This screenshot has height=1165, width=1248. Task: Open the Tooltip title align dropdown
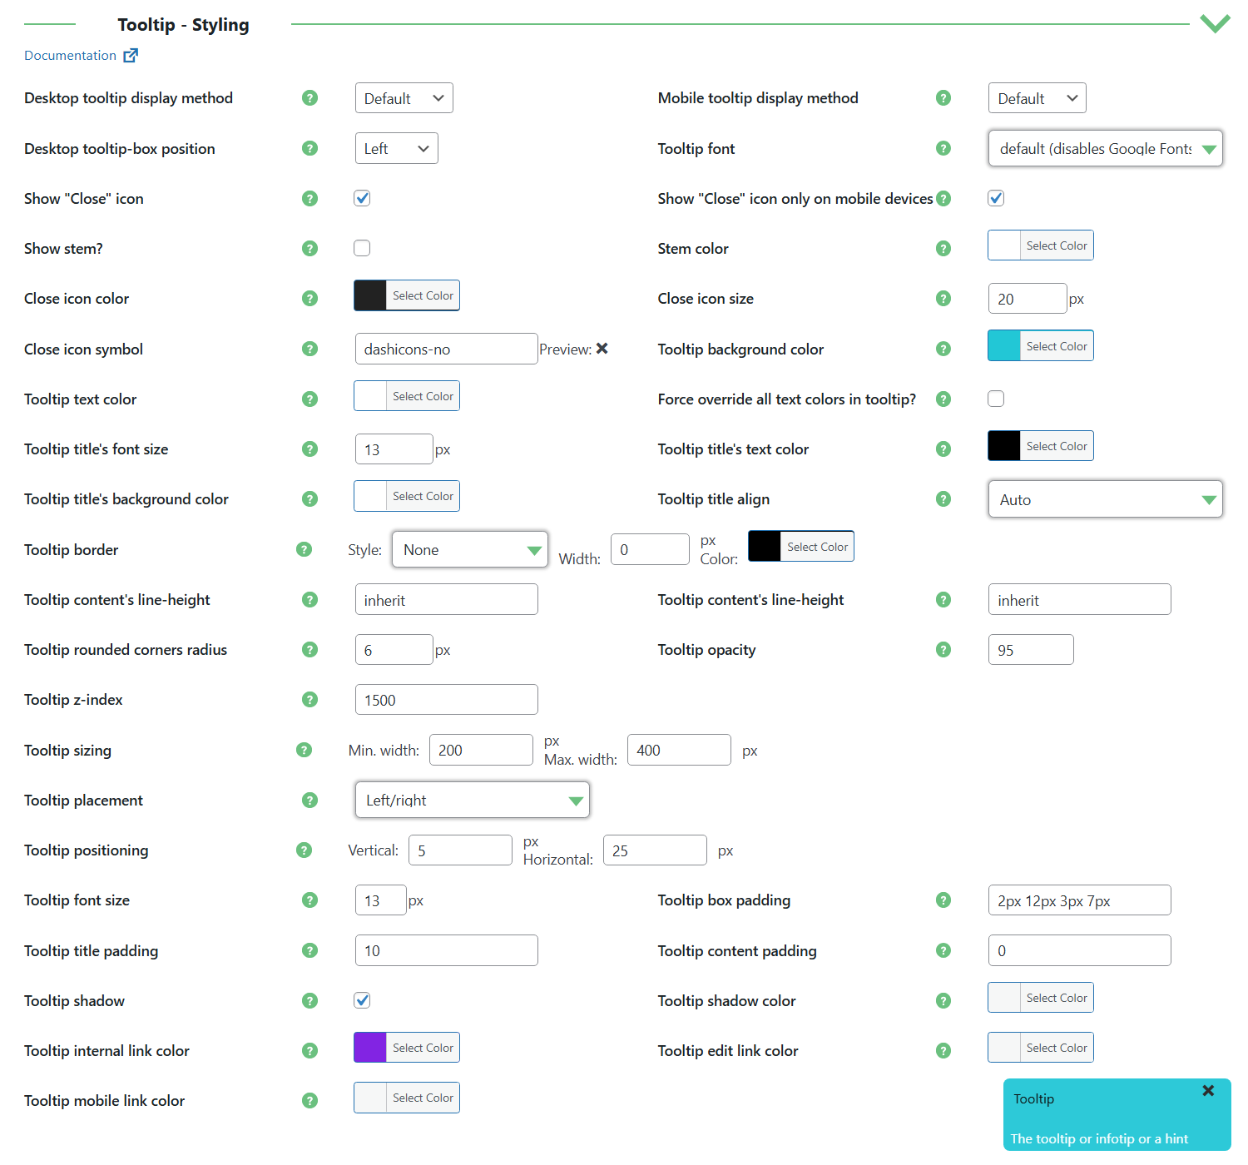[x=1105, y=499]
